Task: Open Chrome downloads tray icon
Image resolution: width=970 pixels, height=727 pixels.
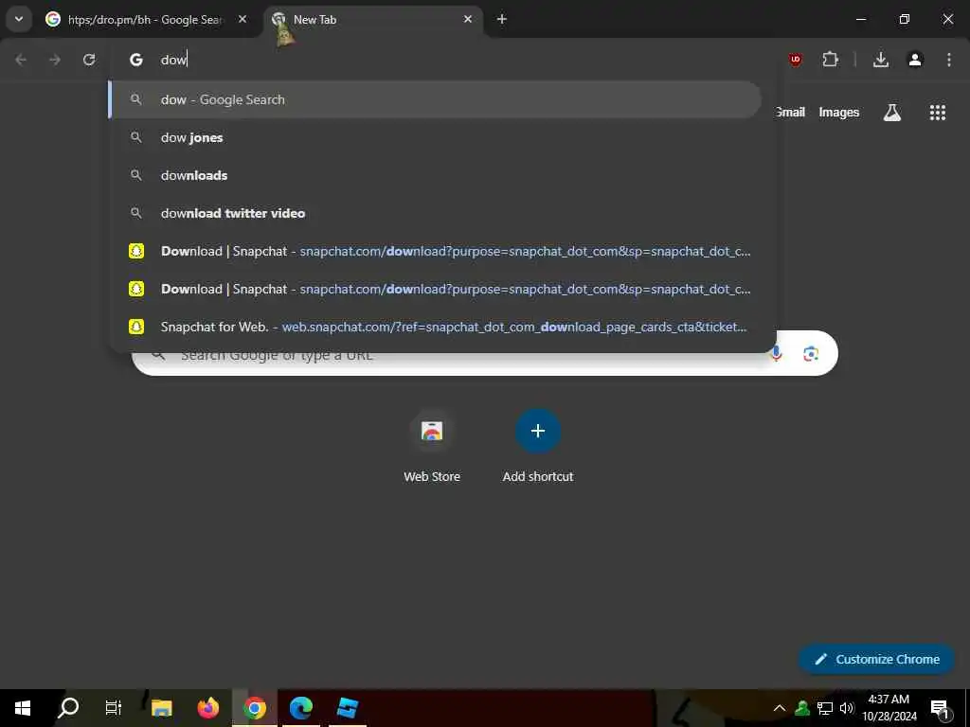Action: [881, 60]
